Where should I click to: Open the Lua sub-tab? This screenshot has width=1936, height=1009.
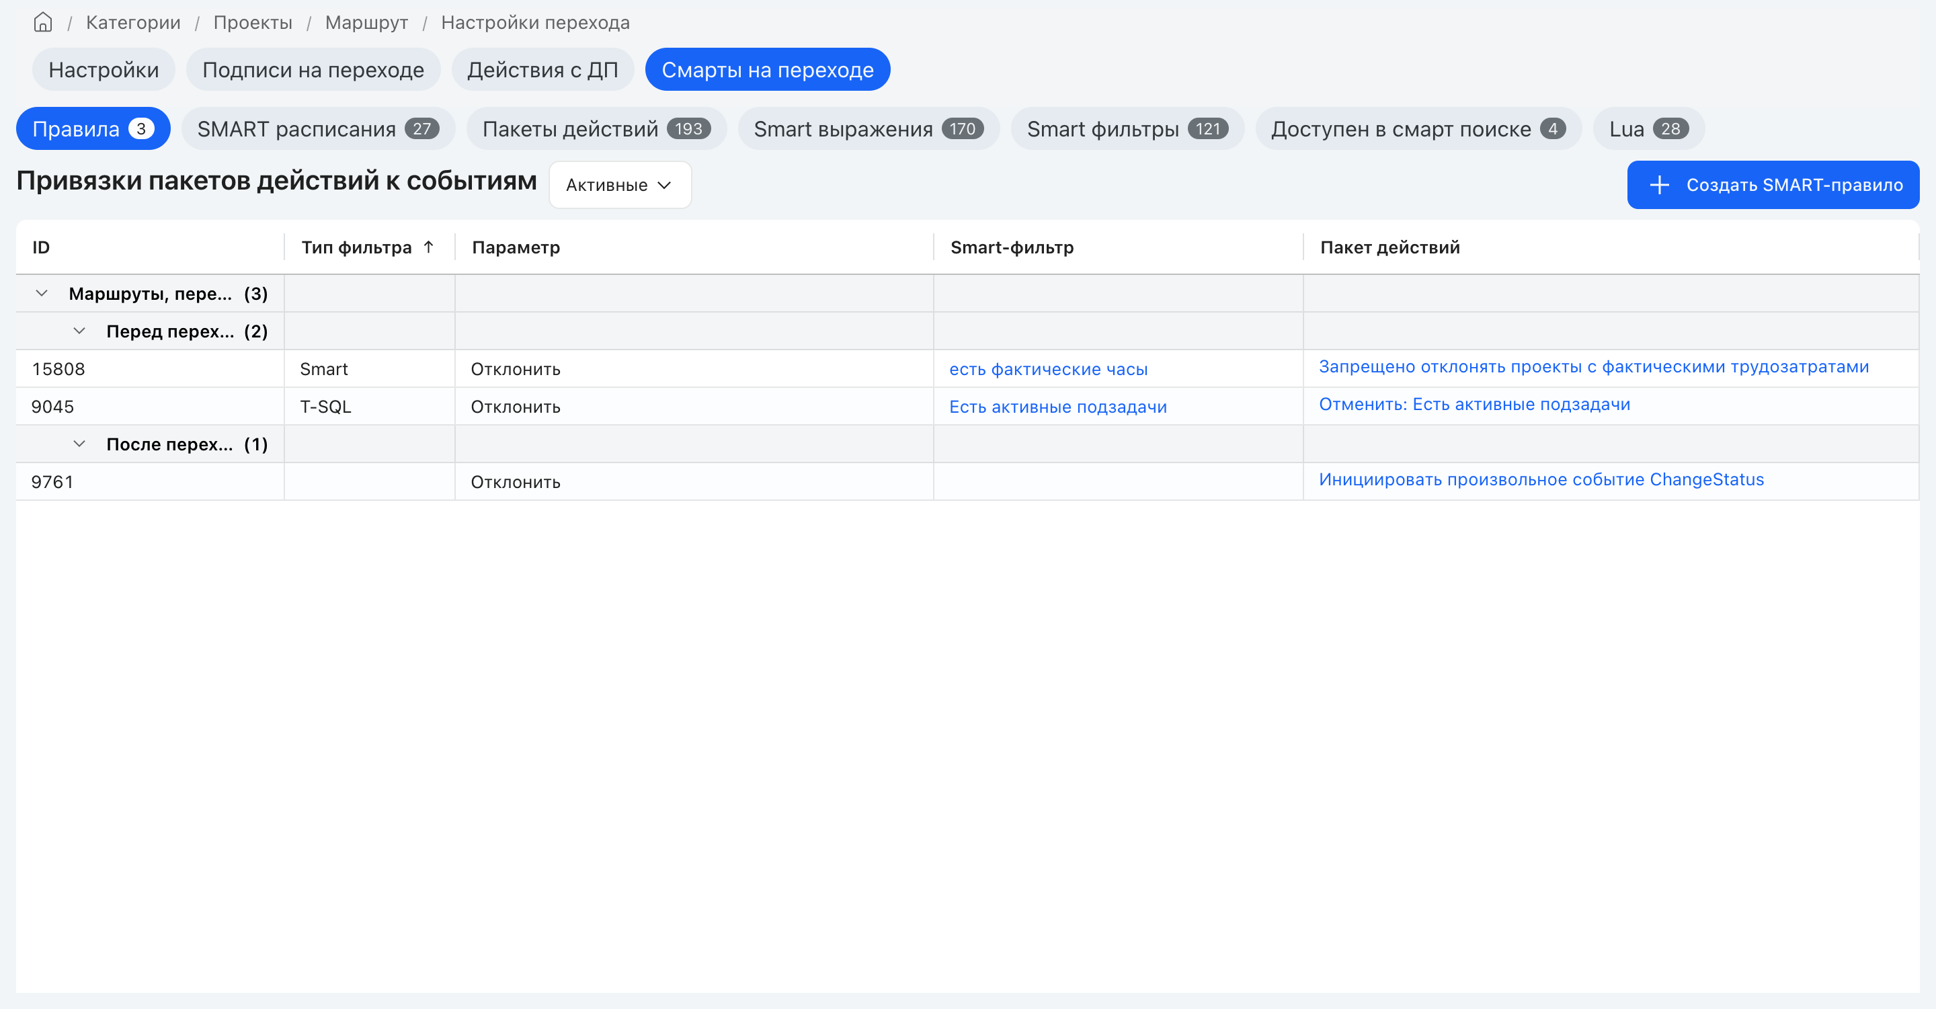[x=1649, y=128]
